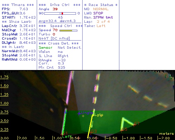The width and height of the screenshot is (175, 140).
Task: Click the G5 marker at chevron base
Action: coord(124,129)
